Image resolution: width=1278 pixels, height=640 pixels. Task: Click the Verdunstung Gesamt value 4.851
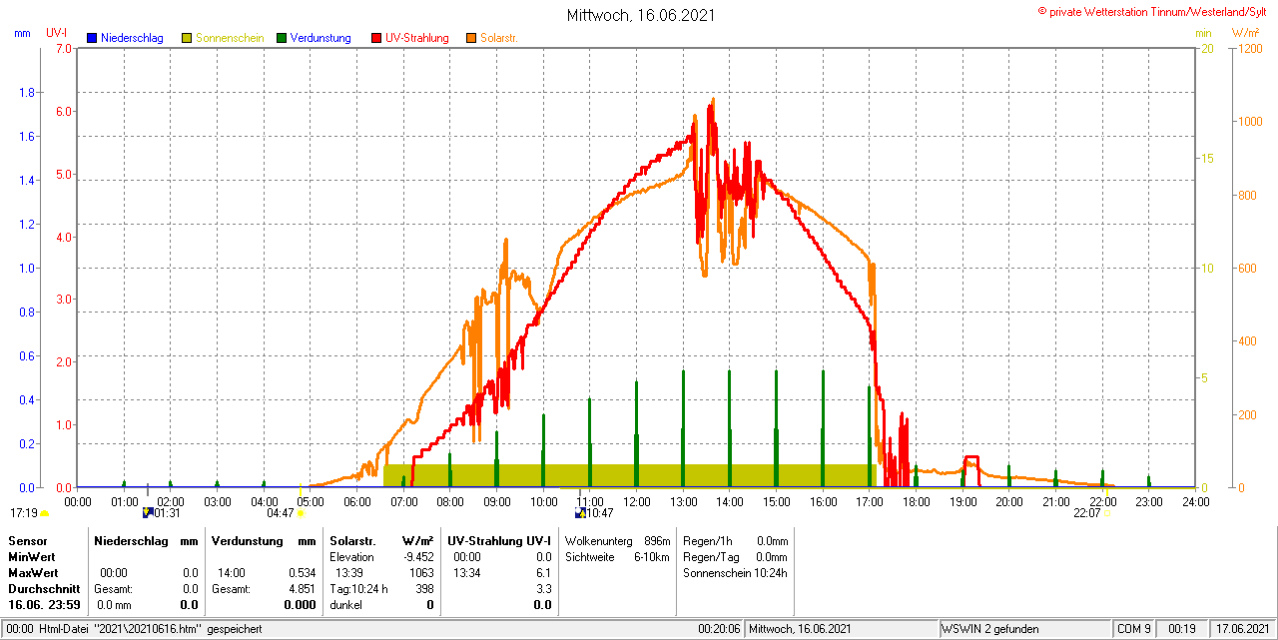302,588
